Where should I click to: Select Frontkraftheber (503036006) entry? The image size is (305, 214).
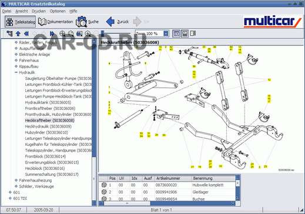tap(50, 108)
